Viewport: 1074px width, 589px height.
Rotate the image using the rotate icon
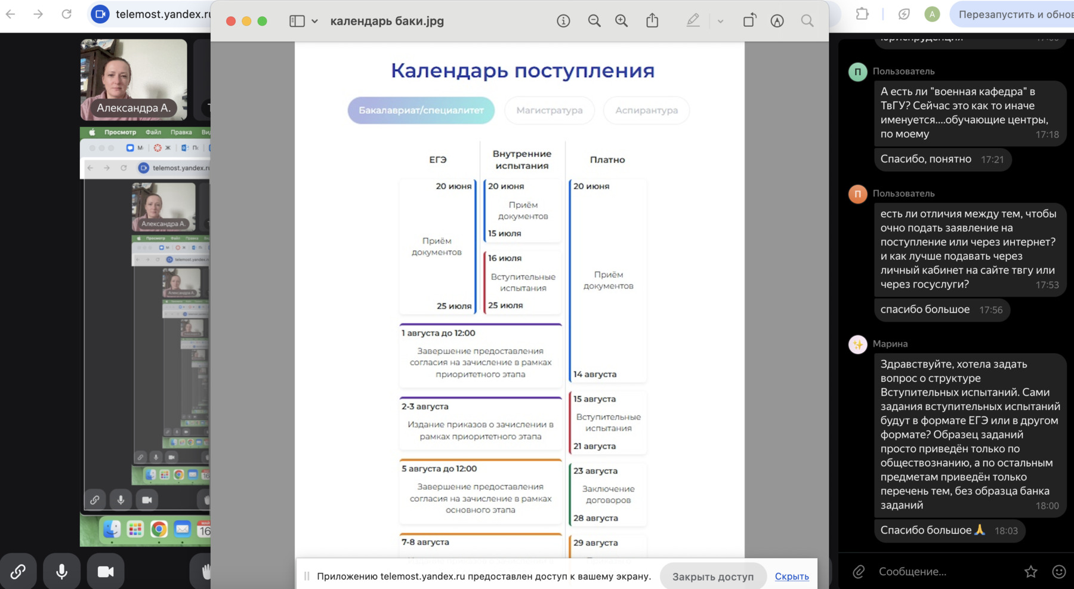[749, 21]
